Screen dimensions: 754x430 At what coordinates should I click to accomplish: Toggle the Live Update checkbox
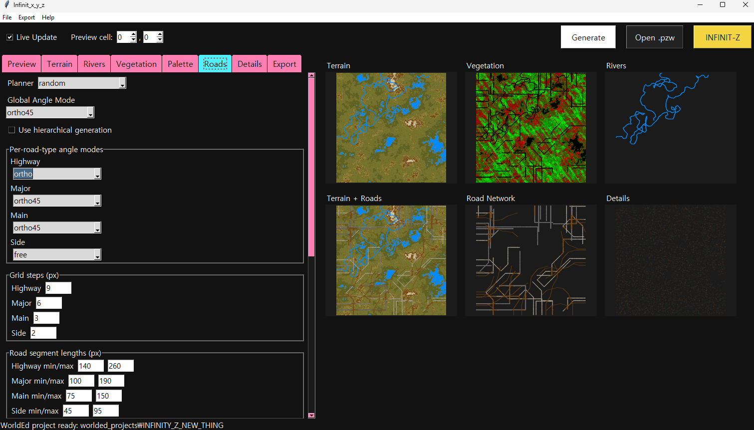pyautogui.click(x=9, y=37)
